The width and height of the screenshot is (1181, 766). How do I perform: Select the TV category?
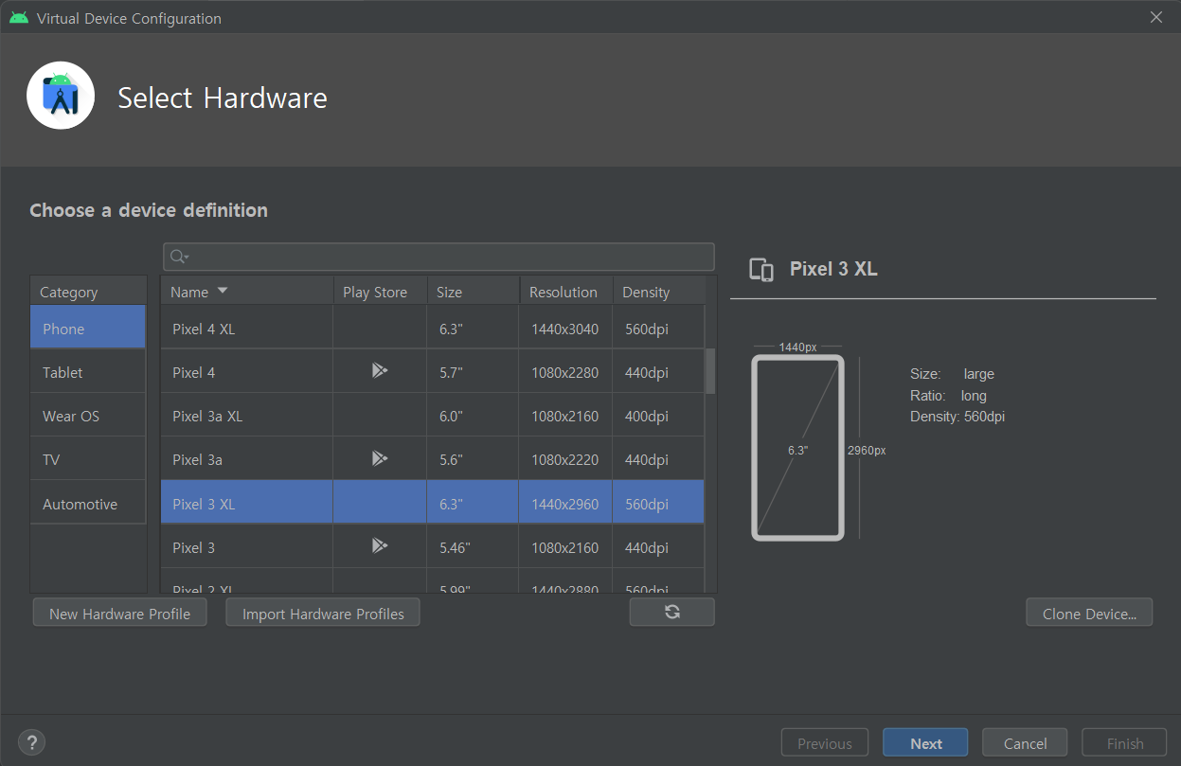tap(88, 459)
